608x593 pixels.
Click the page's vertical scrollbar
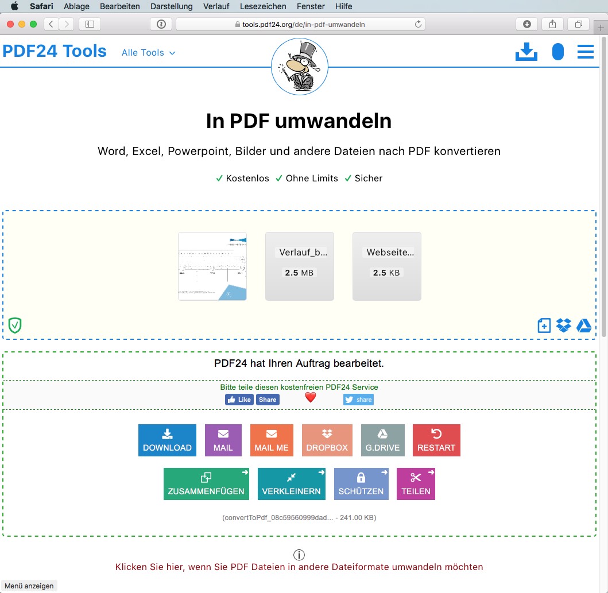tap(604, 186)
